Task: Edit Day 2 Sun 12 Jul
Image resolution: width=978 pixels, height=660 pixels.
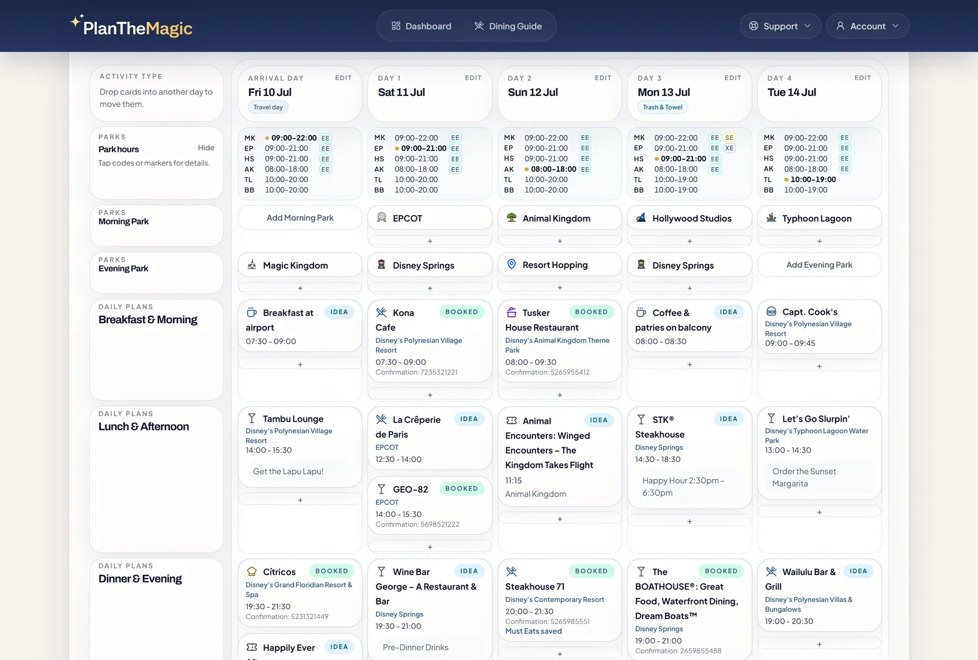Action: click(x=603, y=78)
